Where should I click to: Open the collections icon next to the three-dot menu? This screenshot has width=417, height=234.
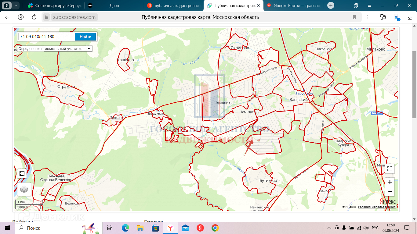coord(383,17)
